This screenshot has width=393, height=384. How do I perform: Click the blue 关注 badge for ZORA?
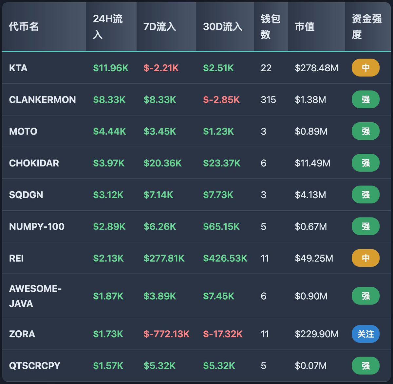click(365, 334)
